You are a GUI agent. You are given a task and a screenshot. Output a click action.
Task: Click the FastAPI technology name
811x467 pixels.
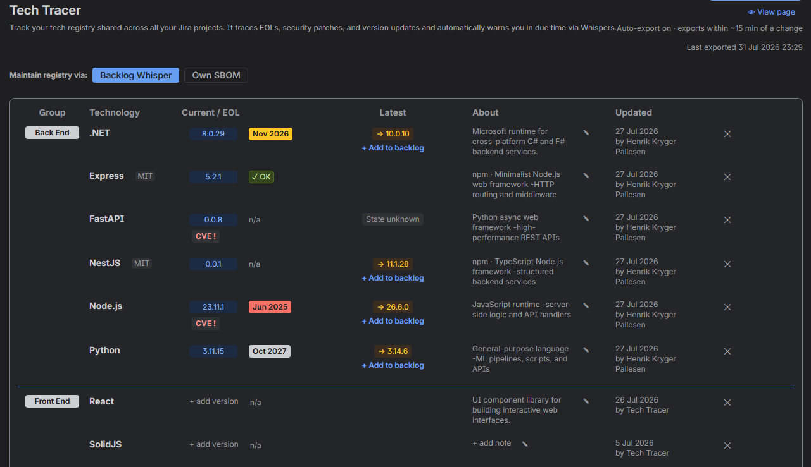(x=106, y=219)
